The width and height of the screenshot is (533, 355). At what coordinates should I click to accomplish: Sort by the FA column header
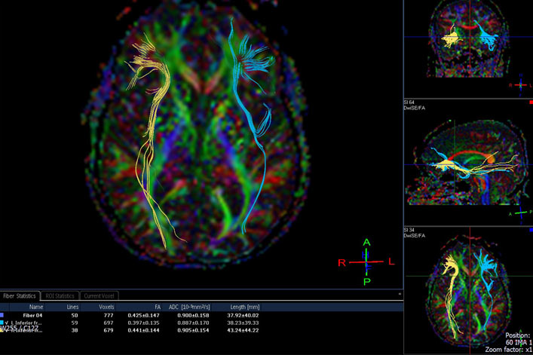click(157, 307)
